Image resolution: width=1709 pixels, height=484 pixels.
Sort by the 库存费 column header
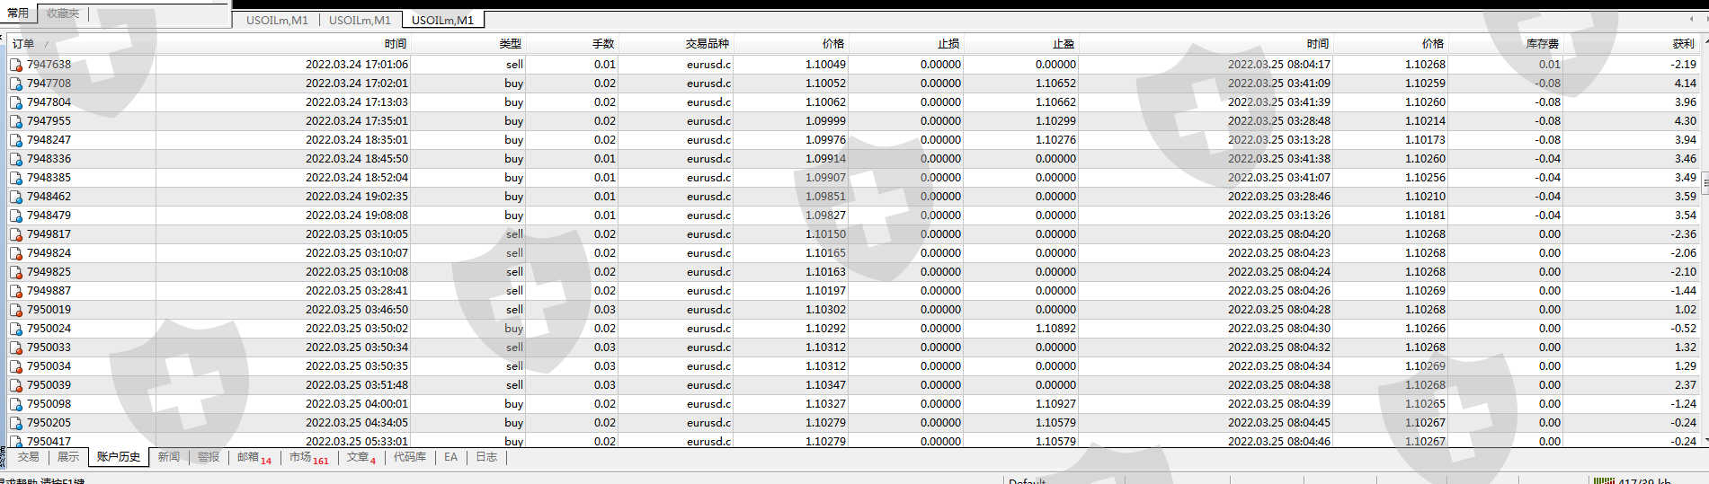(x=1543, y=43)
